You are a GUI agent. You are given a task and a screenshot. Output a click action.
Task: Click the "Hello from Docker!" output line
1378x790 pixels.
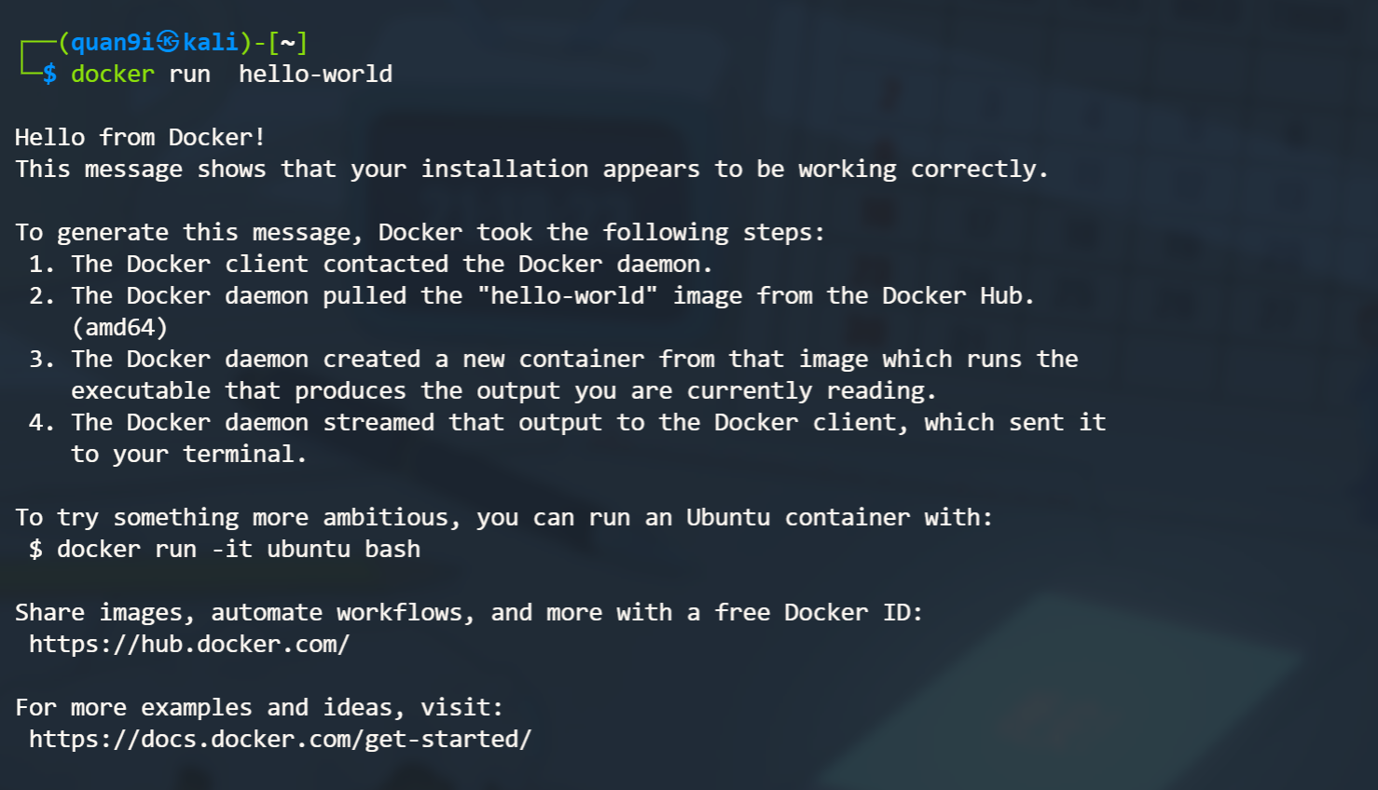(x=140, y=137)
